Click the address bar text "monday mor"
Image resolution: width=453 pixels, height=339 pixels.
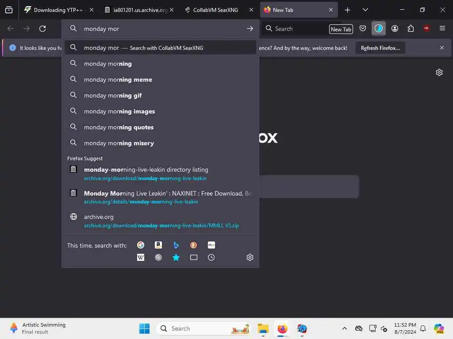(x=101, y=29)
